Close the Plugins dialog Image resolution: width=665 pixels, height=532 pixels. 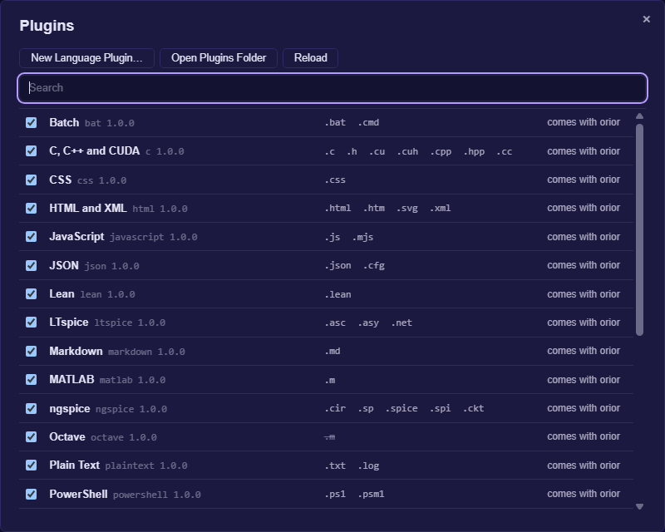tap(647, 19)
